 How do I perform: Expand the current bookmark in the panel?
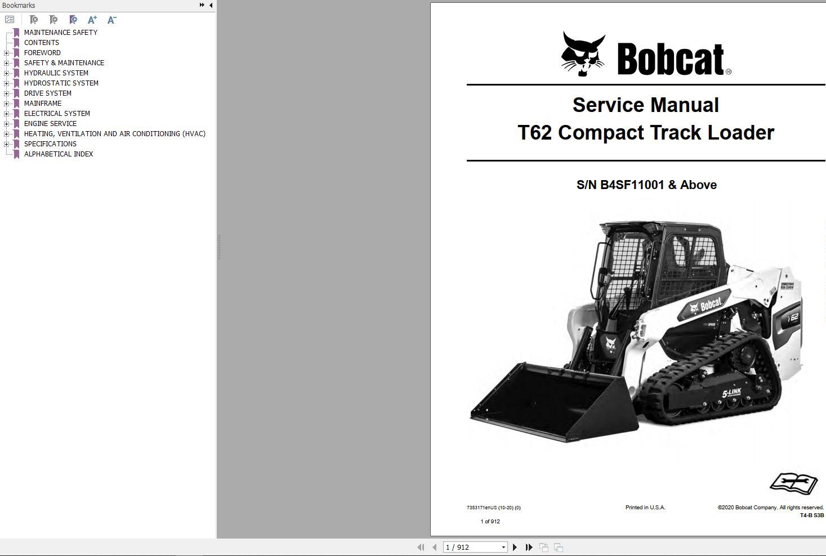73,19
